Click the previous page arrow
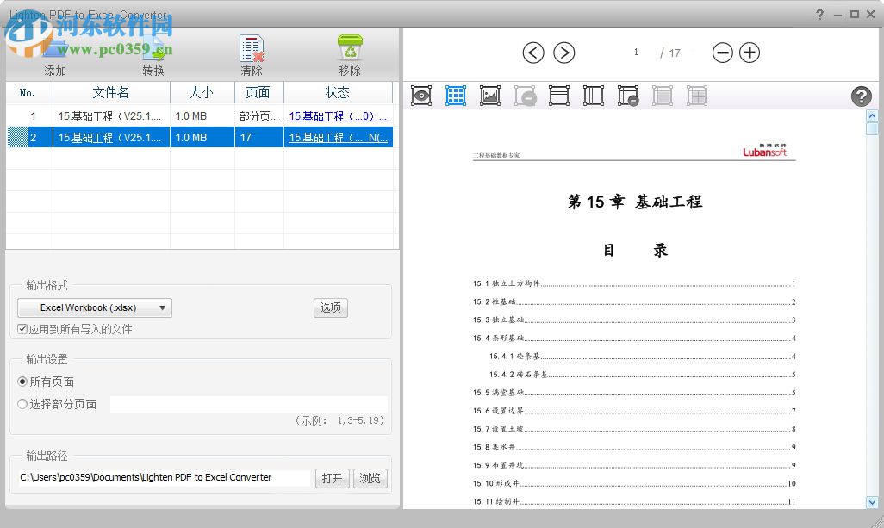The height and width of the screenshot is (528, 884). 533,53
